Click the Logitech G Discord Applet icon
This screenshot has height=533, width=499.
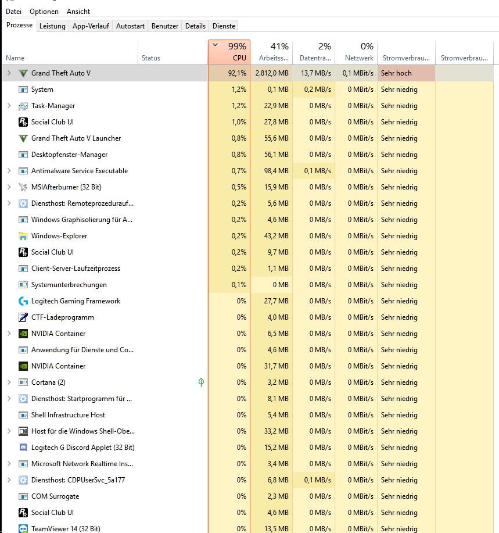coord(23,448)
